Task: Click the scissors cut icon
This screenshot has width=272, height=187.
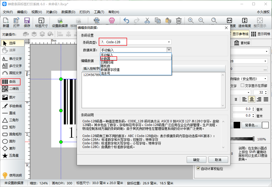Action: pos(147,21)
